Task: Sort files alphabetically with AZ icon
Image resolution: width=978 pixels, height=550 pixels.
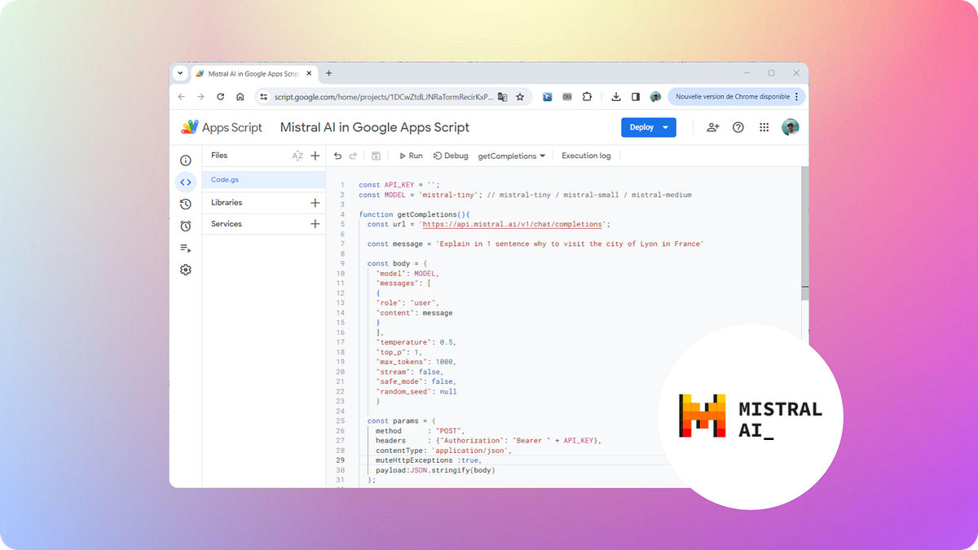Action: point(297,156)
